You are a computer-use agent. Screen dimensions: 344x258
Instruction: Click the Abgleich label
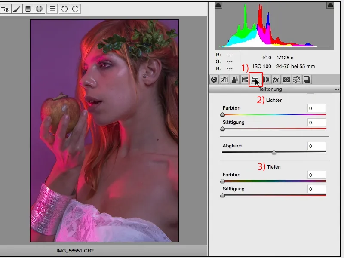click(x=233, y=146)
